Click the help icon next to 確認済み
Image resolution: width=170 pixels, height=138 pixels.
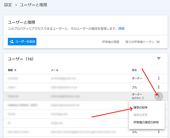point(143,98)
